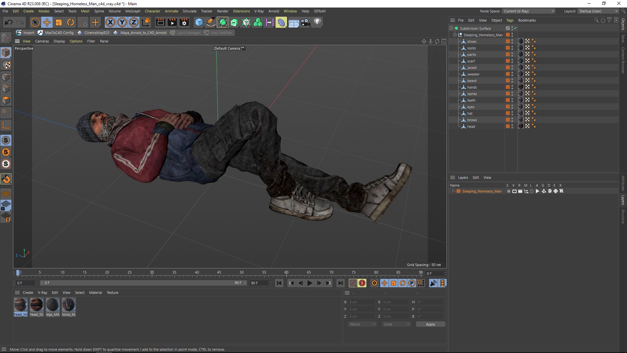The image size is (627, 353).
Task: Click Record Active Objects keyframe button
Action: coord(353,283)
